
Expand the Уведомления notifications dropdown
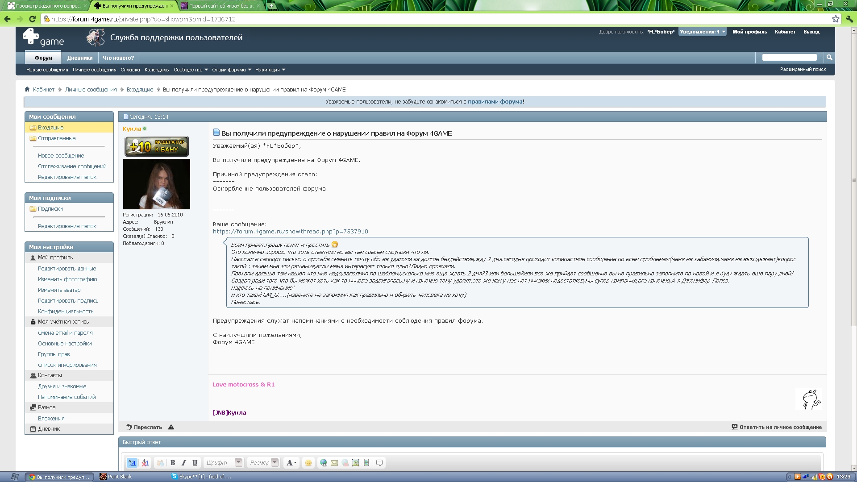[x=702, y=32]
